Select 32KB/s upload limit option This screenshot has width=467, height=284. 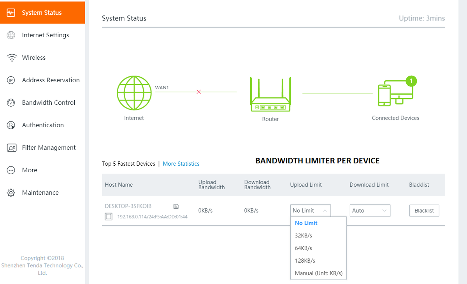point(304,236)
